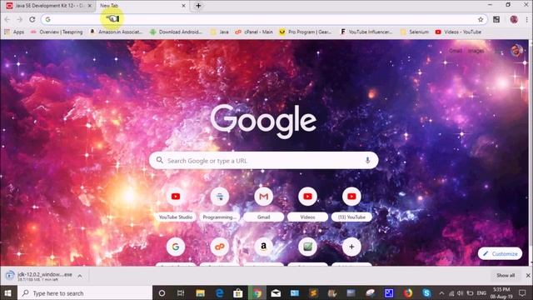Open Cortana from the taskbar
Viewport: 533px width, 300px height.
click(x=162, y=292)
